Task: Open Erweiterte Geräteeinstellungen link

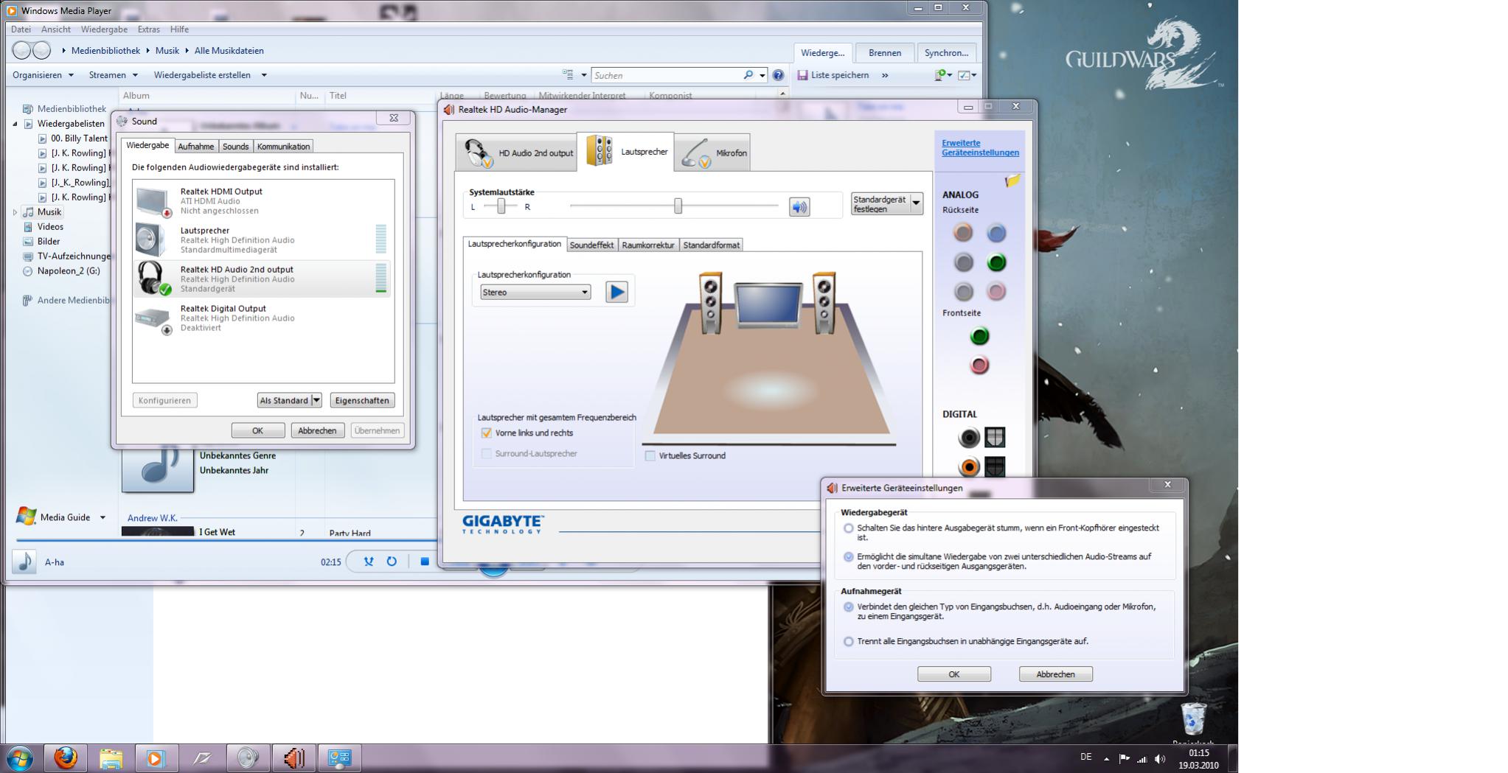Action: (x=980, y=148)
